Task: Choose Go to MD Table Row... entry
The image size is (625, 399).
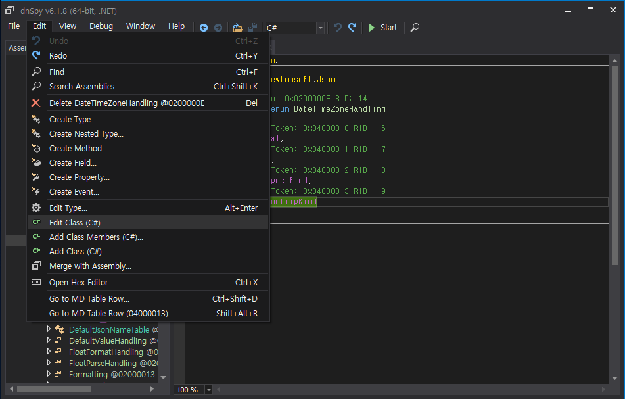Action: click(149, 298)
